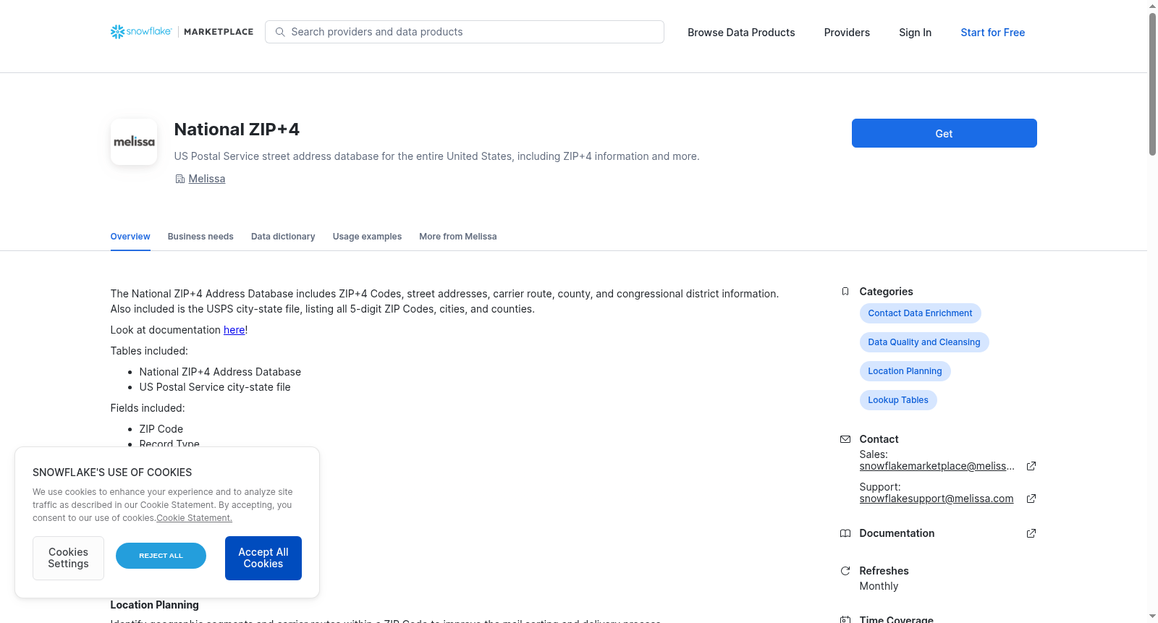This screenshot has height=623, width=1158.
Task: Select the Location Planning category chip
Action: click(x=905, y=371)
